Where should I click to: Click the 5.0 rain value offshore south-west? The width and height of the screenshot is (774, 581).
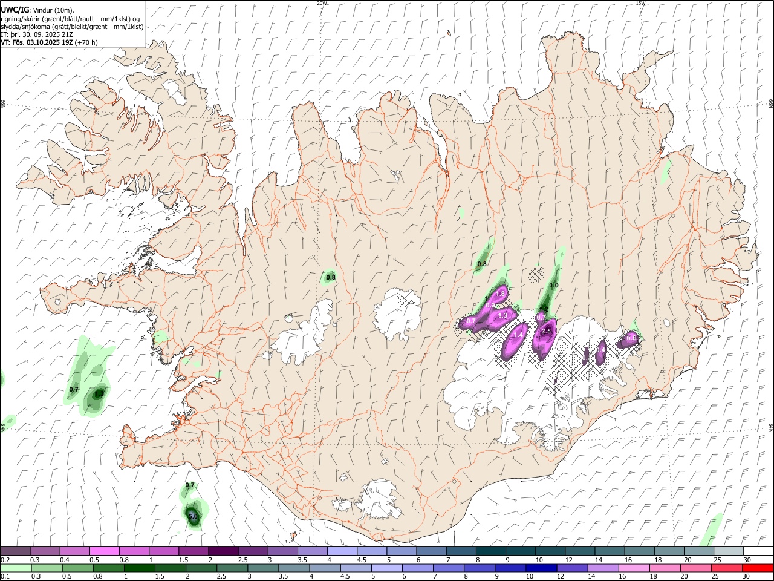193,517
